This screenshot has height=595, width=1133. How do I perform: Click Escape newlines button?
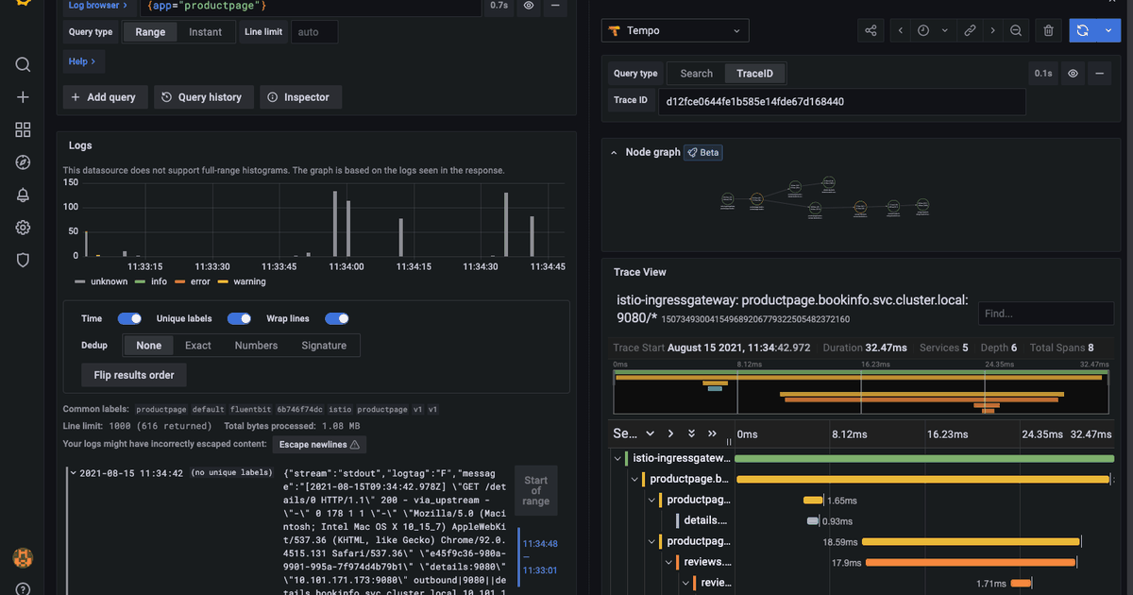[320, 444]
